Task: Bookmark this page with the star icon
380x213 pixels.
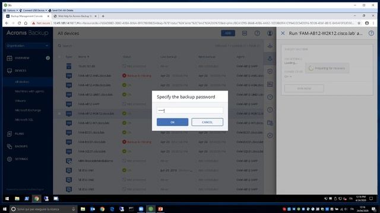Action: pyautogui.click(x=359, y=23)
